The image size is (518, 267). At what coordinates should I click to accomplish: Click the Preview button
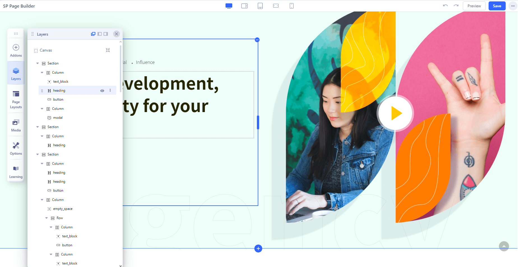tap(474, 6)
